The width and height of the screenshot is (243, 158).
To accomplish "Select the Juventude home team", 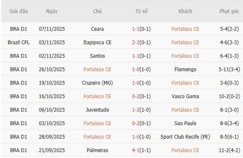I will click(x=98, y=110).
